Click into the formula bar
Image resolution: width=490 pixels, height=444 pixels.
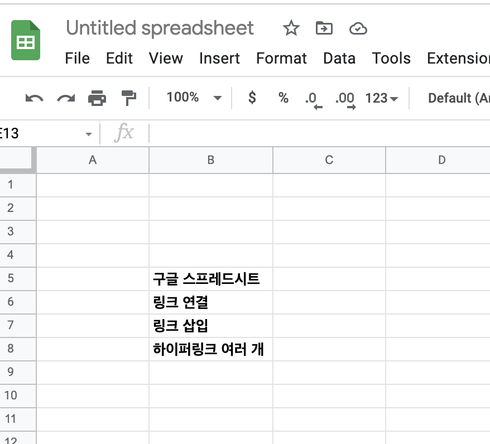pyautogui.click(x=319, y=133)
